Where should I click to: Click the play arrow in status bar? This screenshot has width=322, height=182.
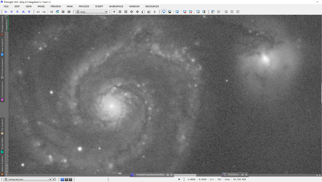coord(179,179)
